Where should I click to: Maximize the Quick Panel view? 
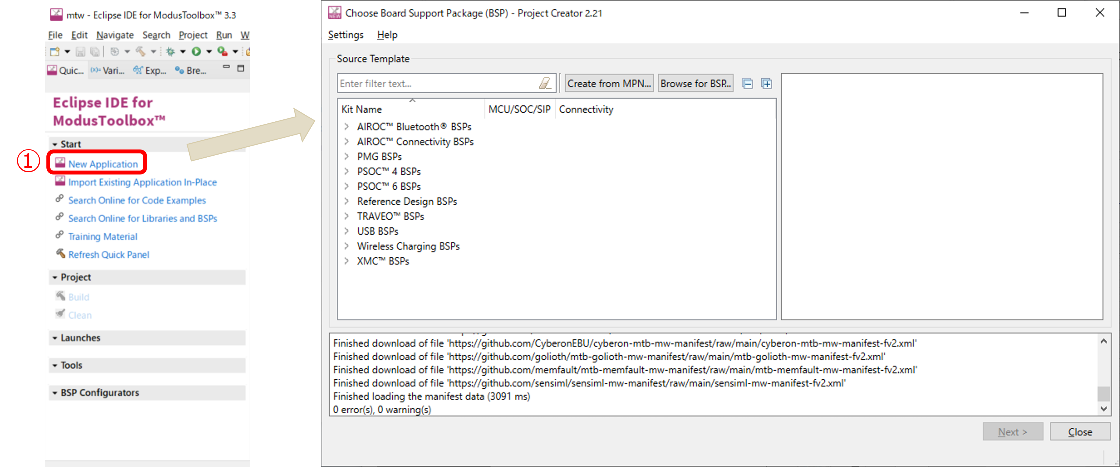pos(240,68)
